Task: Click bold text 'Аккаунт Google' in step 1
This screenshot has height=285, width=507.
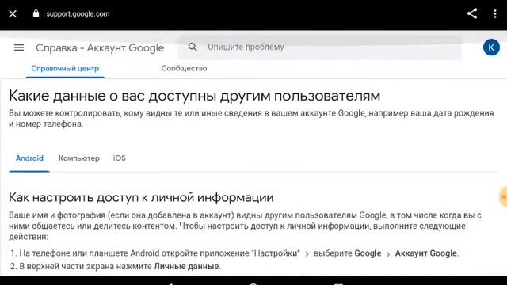Action: tap(426, 253)
